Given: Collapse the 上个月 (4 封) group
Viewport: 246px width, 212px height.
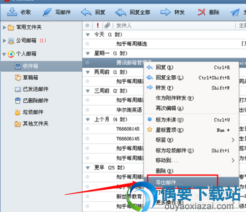Looking at the screenshot, I should coord(88,120).
